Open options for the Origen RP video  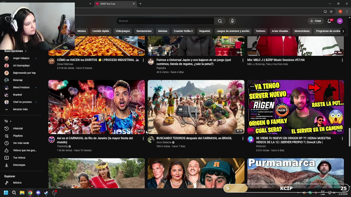coord(342,138)
